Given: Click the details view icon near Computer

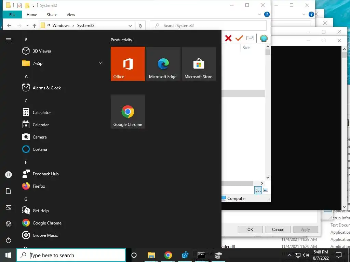Looking at the screenshot, I should pos(258,190).
